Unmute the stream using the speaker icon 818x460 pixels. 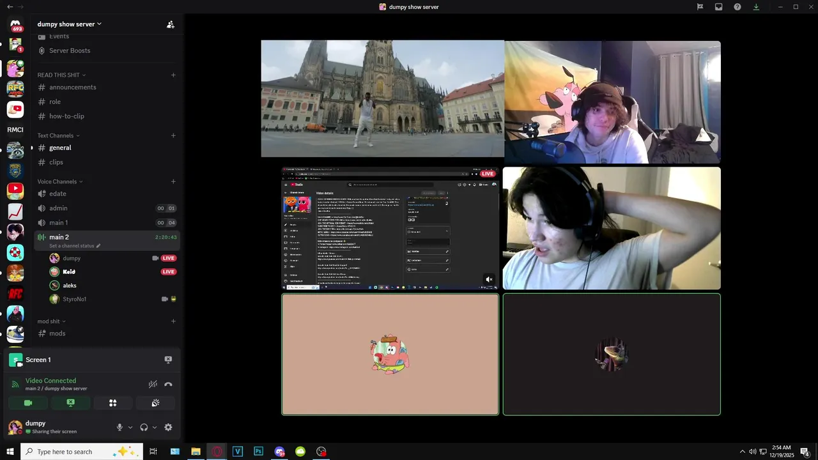[489, 279]
